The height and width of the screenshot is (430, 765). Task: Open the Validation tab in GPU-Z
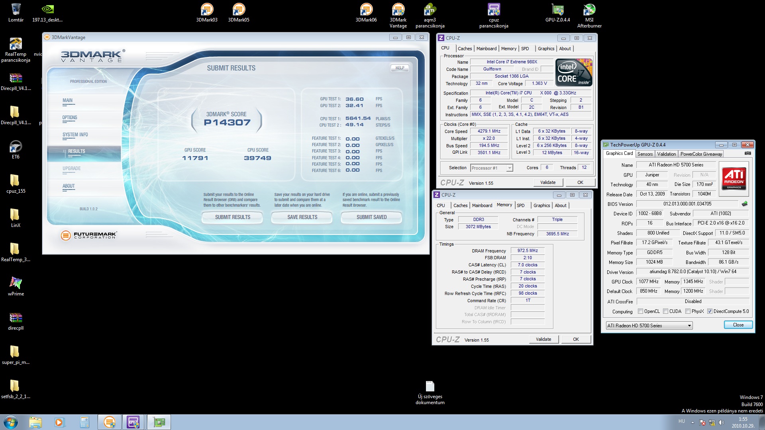[x=666, y=154]
